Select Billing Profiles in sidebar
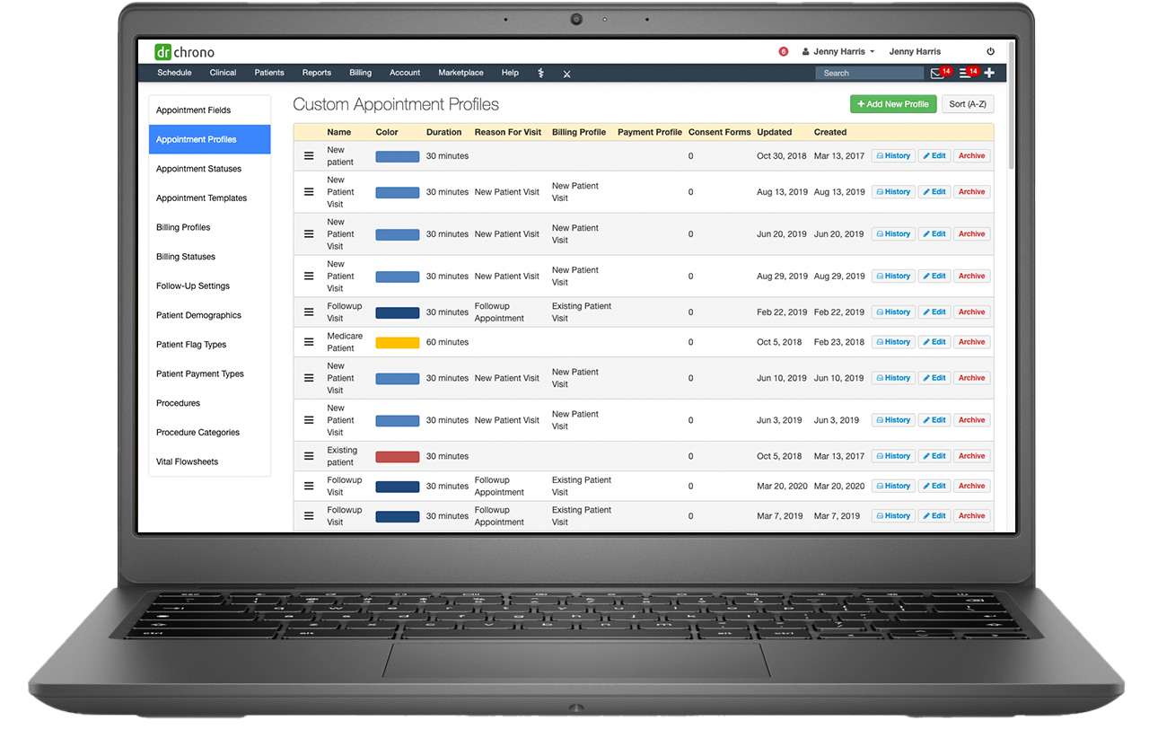 pyautogui.click(x=183, y=227)
